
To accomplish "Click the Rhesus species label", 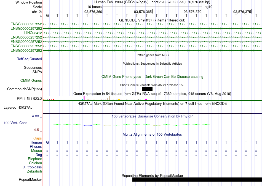I will point(36,146).
